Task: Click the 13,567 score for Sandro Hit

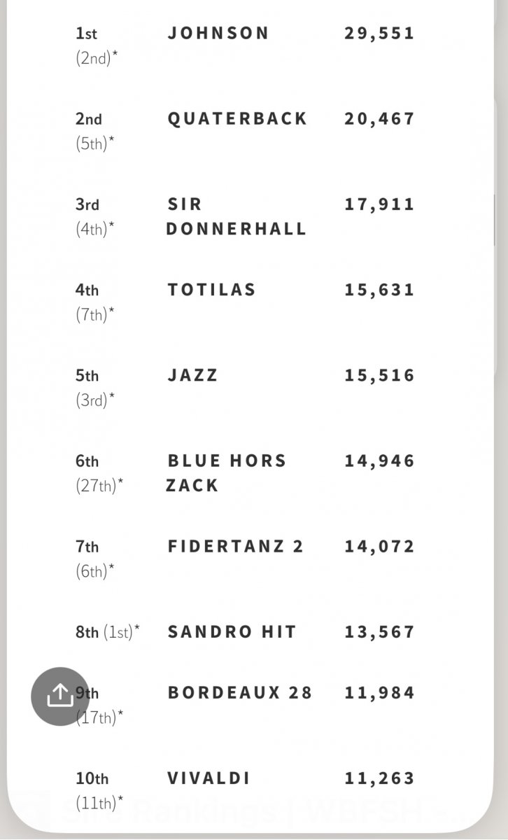Action: click(x=379, y=631)
